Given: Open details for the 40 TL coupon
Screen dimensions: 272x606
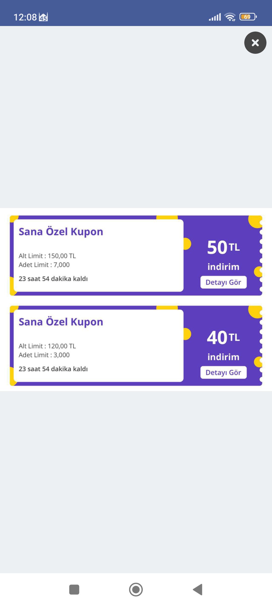Looking at the screenshot, I should point(223,372).
